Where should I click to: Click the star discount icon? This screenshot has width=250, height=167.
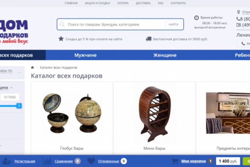click(61, 39)
